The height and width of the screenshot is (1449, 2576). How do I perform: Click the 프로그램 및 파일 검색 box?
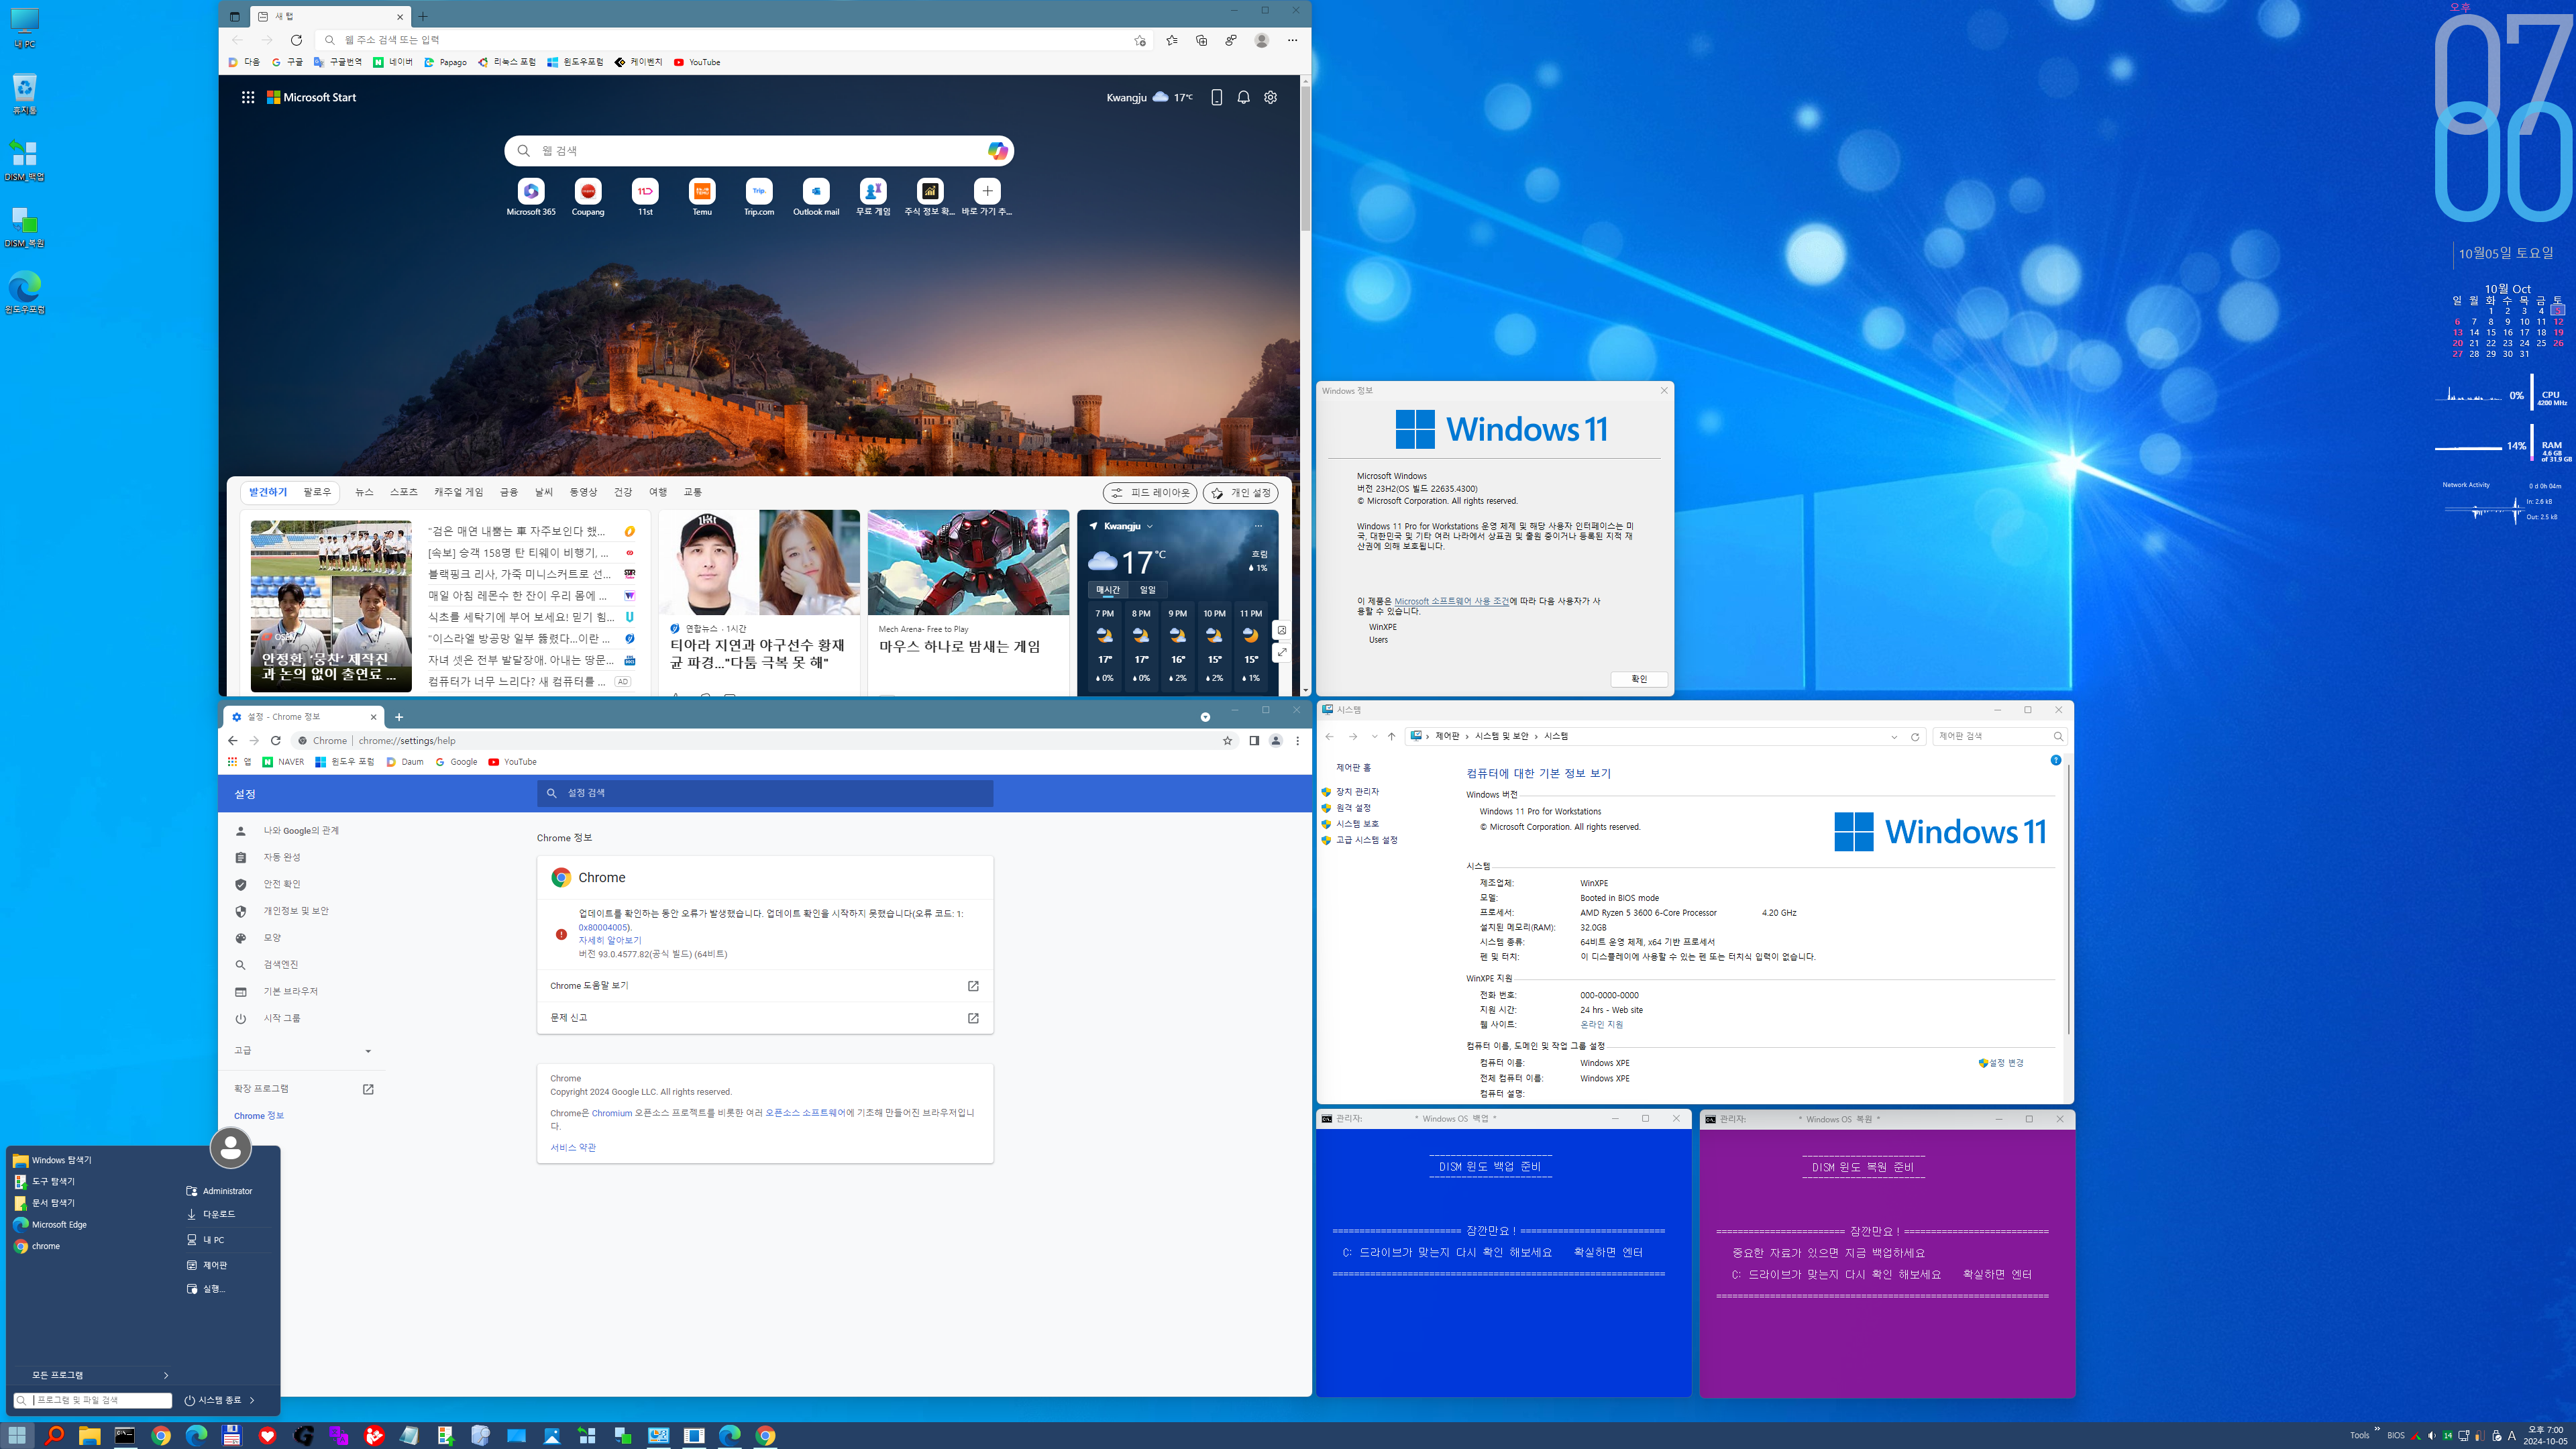click(93, 1400)
